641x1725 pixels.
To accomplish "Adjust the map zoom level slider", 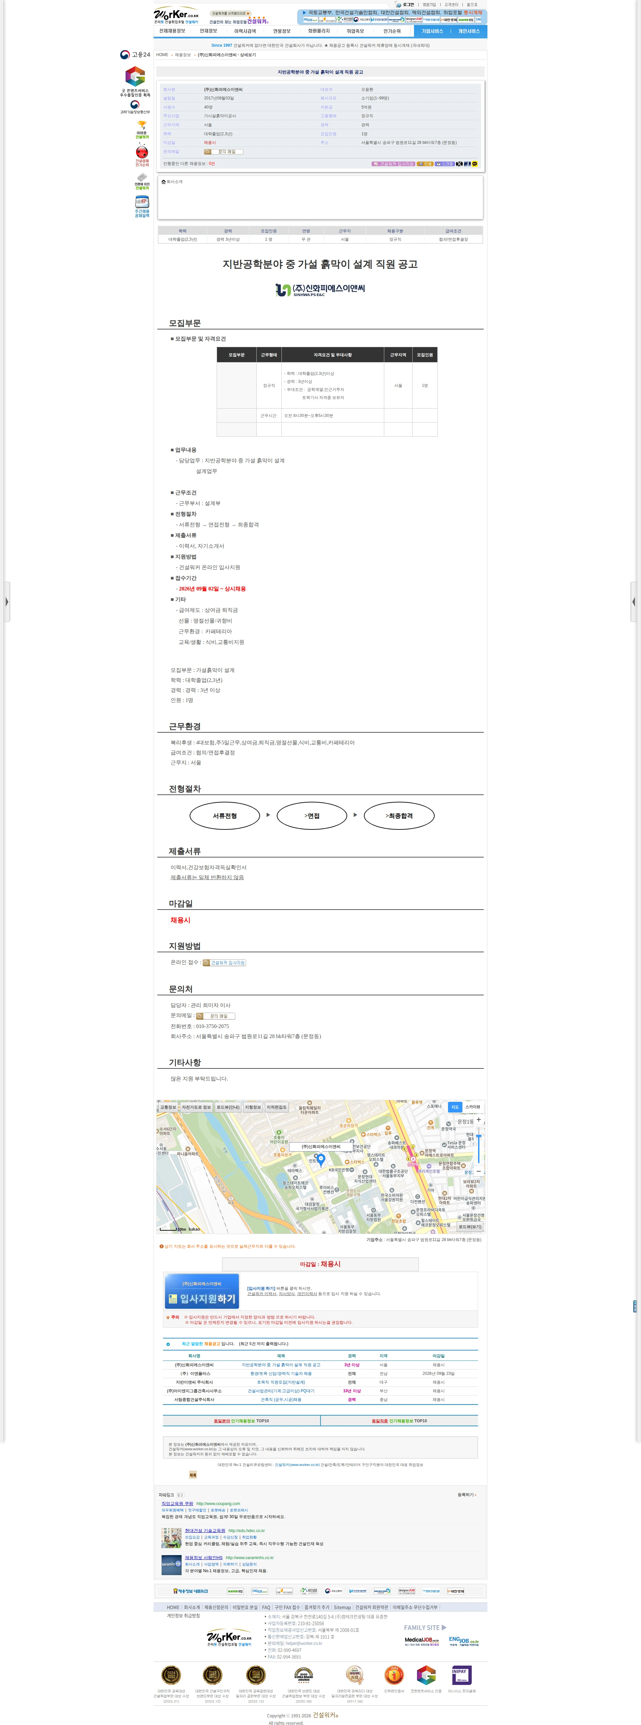I will tap(478, 1137).
